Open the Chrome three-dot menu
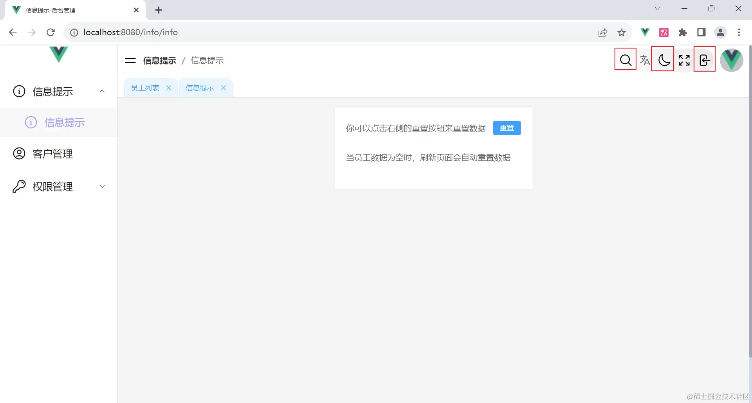Screen dimensions: 752x403 click(739, 32)
